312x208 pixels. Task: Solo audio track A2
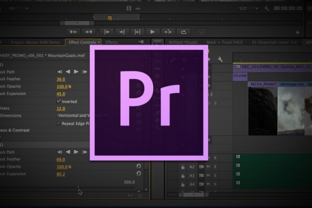tap(215, 167)
